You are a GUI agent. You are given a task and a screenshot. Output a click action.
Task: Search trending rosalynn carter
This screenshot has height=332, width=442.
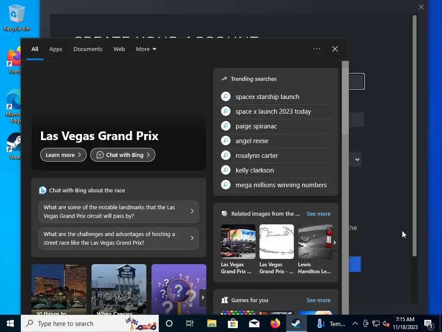[276, 156]
